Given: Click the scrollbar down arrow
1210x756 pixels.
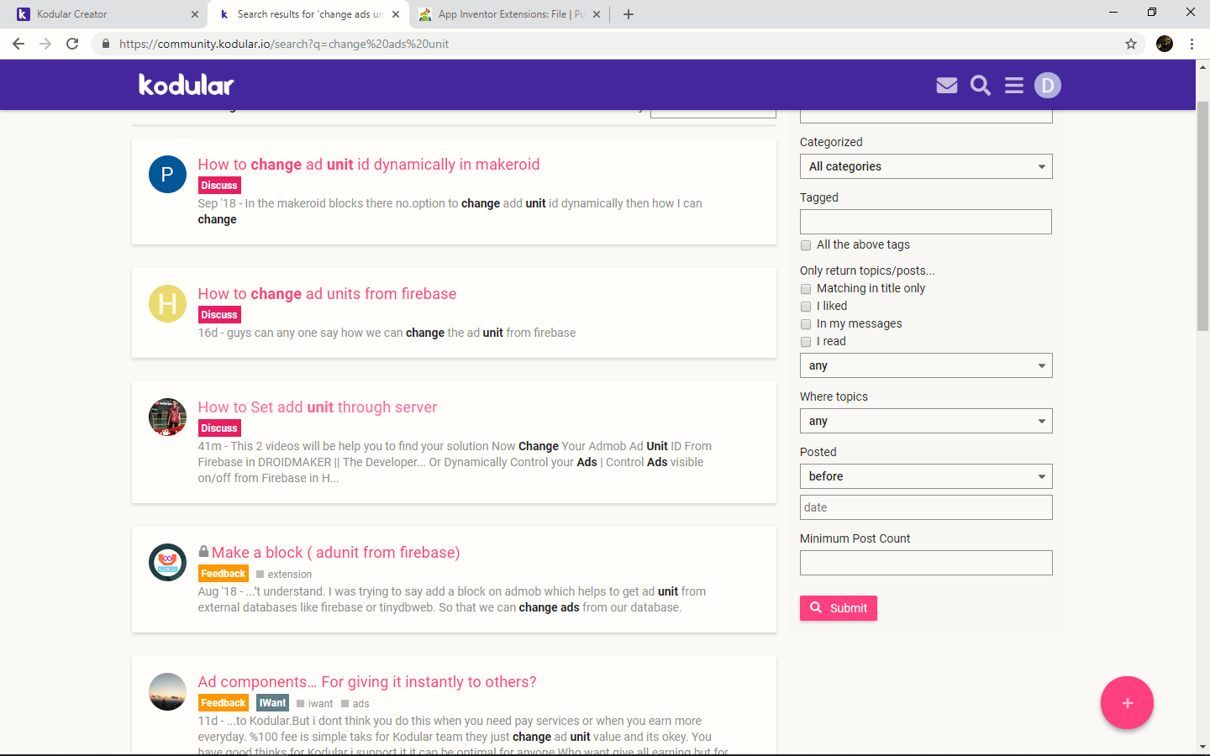Looking at the screenshot, I should coord(1202,747).
